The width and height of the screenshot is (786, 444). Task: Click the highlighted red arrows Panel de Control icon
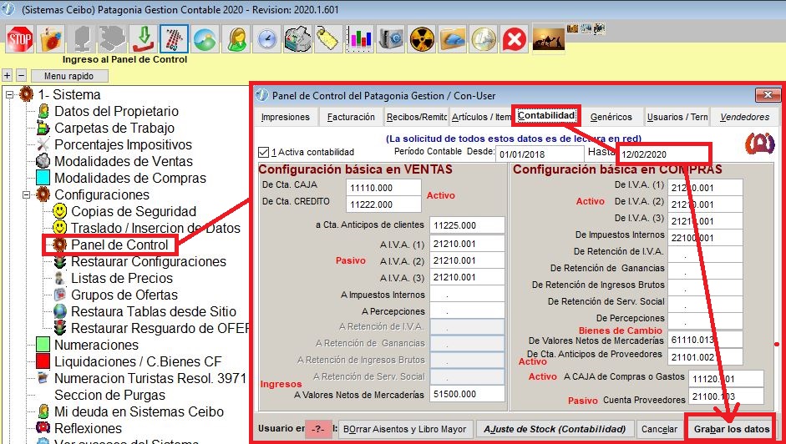pyautogui.click(x=175, y=39)
